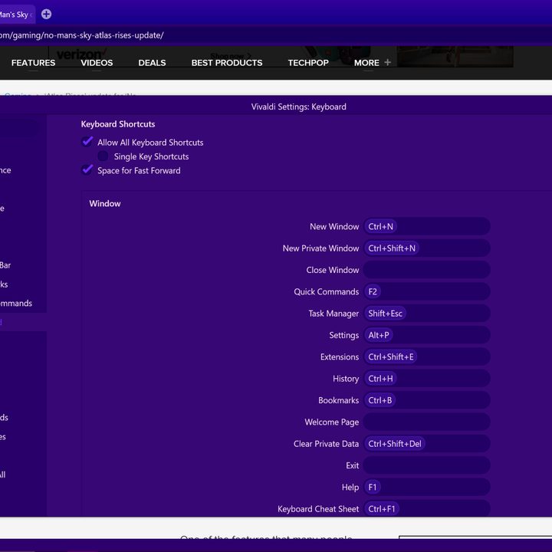The height and width of the screenshot is (552, 552).
Task: Edit Task Manager shortcut field
Action: [427, 314]
